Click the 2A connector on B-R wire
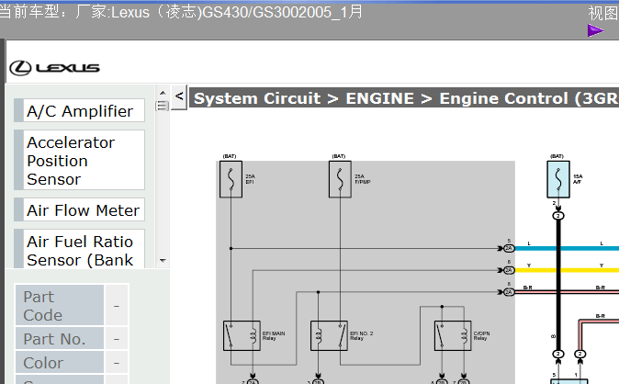Screen dimensions: 619x384 click(509, 292)
